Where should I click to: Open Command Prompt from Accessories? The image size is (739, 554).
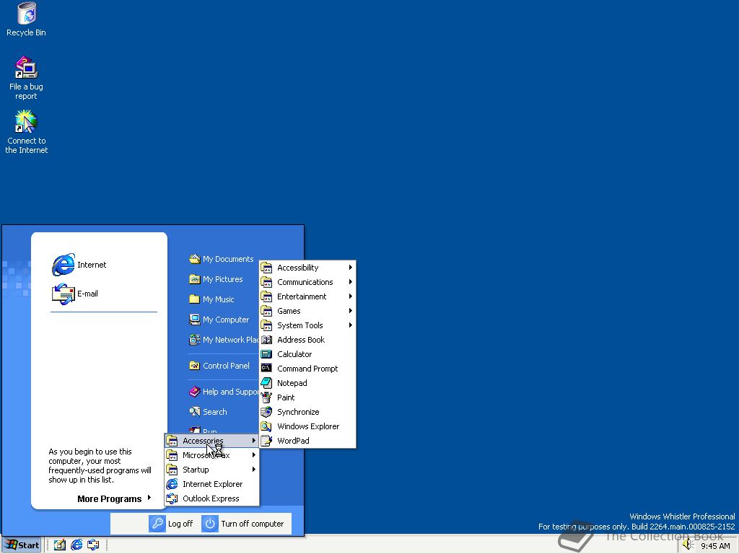click(307, 369)
